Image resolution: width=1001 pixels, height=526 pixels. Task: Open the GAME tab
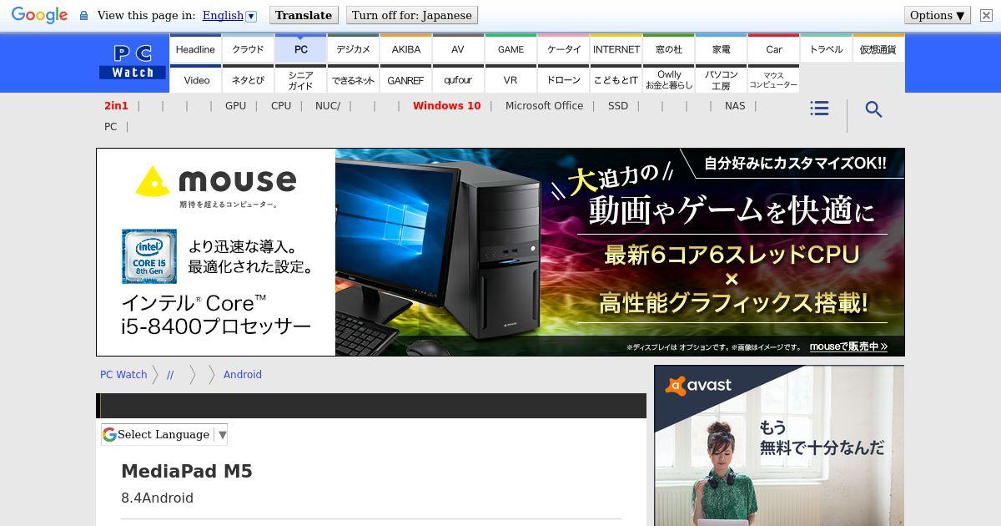click(511, 49)
